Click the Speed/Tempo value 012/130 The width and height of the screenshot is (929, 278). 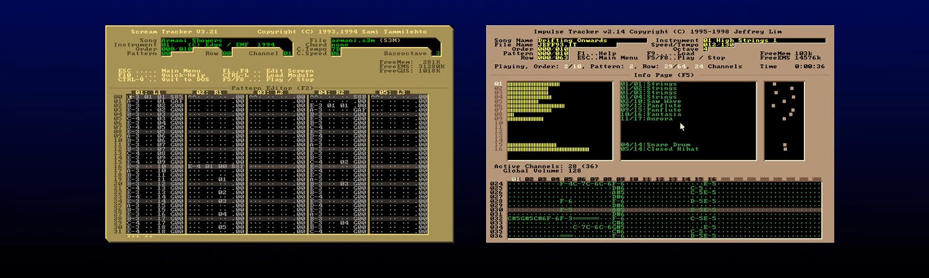coord(719,44)
